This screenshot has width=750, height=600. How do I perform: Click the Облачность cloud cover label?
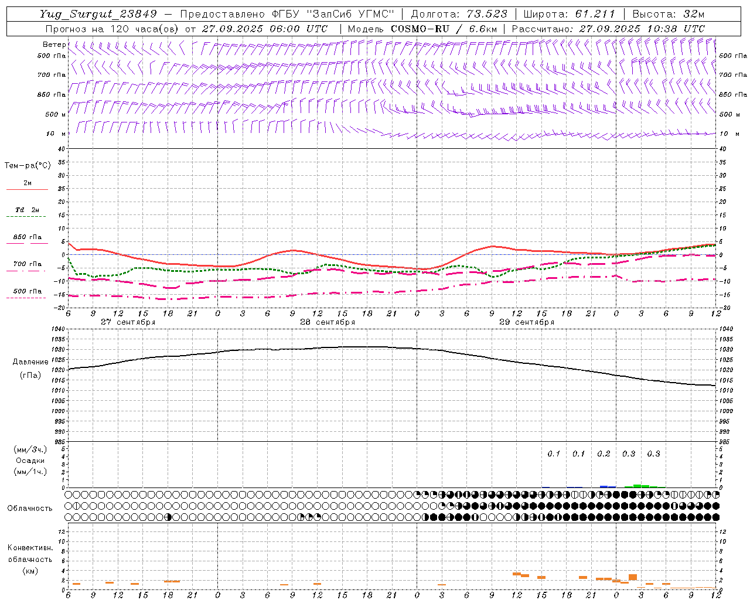(x=30, y=509)
